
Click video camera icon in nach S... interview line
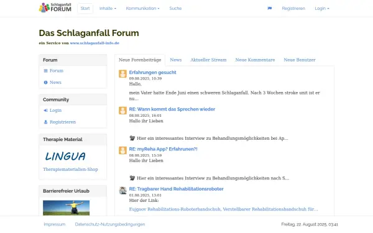click(132, 178)
